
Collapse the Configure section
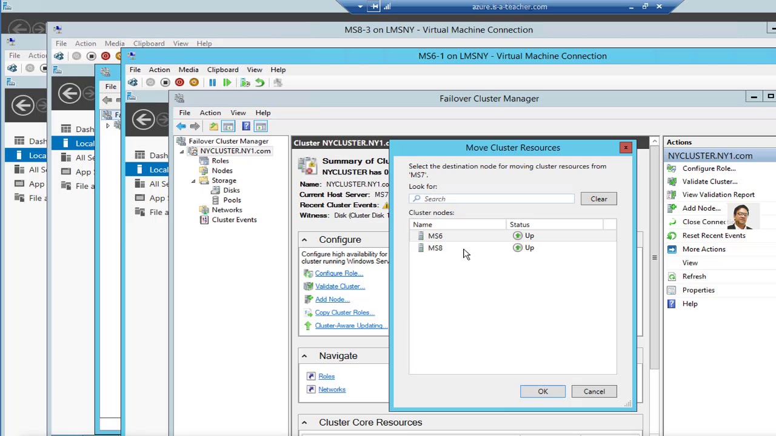point(304,240)
